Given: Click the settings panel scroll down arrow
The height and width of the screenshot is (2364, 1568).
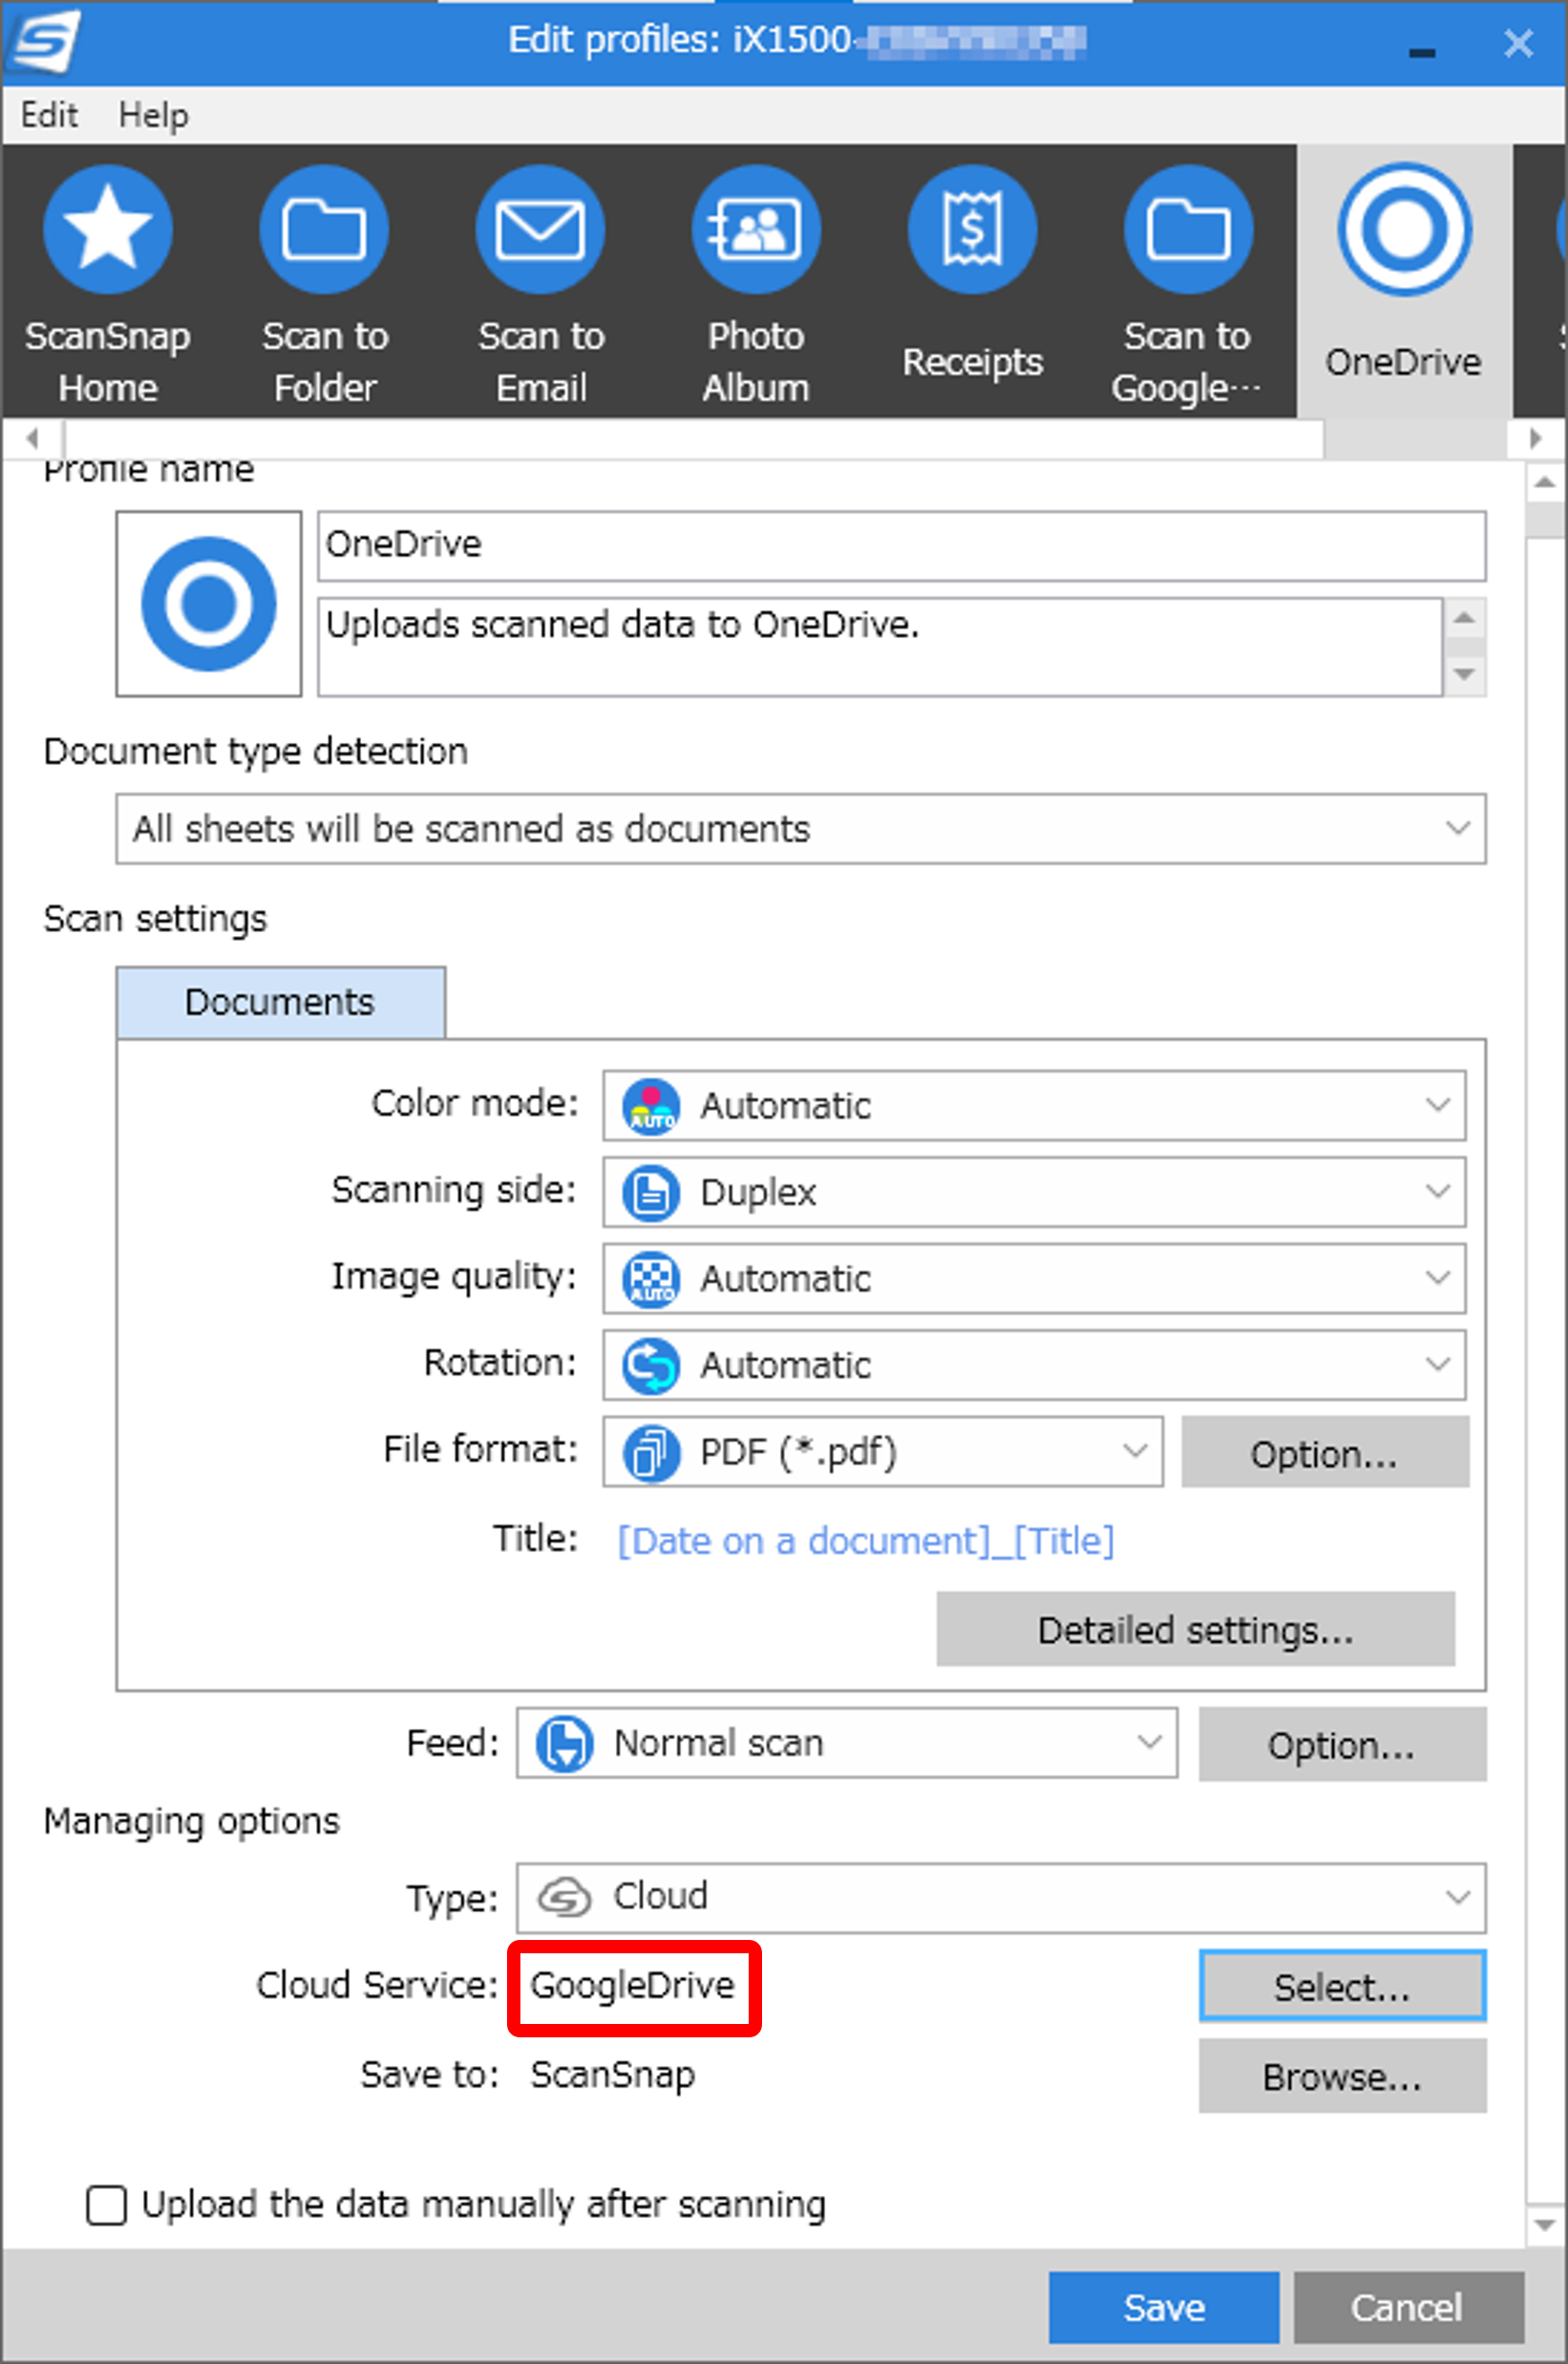Looking at the screenshot, I should click(1545, 2225).
